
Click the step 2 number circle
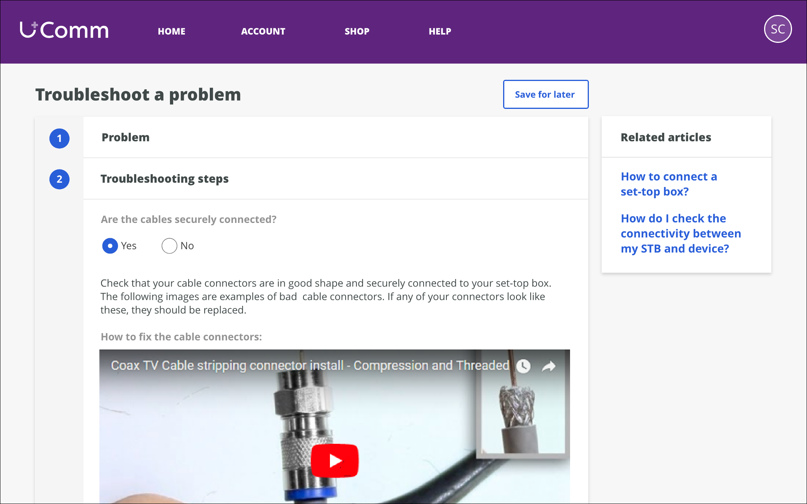59,179
